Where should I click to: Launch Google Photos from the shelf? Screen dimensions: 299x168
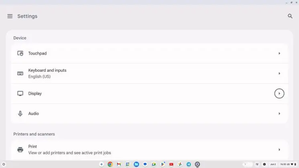(x=180, y=164)
